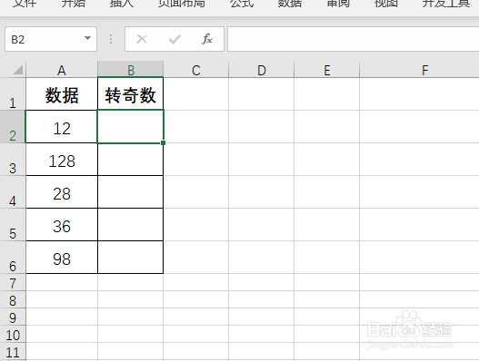Click the formula bar resize dots handle

pos(111,39)
